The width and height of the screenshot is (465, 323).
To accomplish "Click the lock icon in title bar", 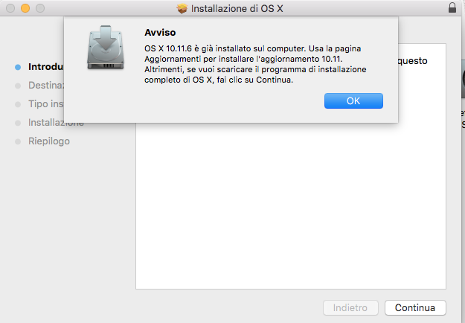I will (452, 7).
